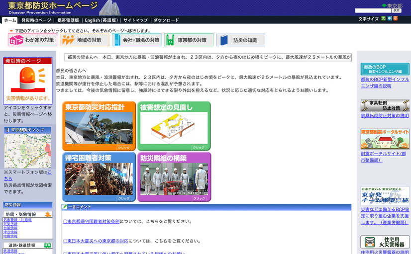This screenshot has width=411, height=254.
Task: Open the 会社・職場の対策 building icon button
Action: pyautogui.click(x=136, y=40)
